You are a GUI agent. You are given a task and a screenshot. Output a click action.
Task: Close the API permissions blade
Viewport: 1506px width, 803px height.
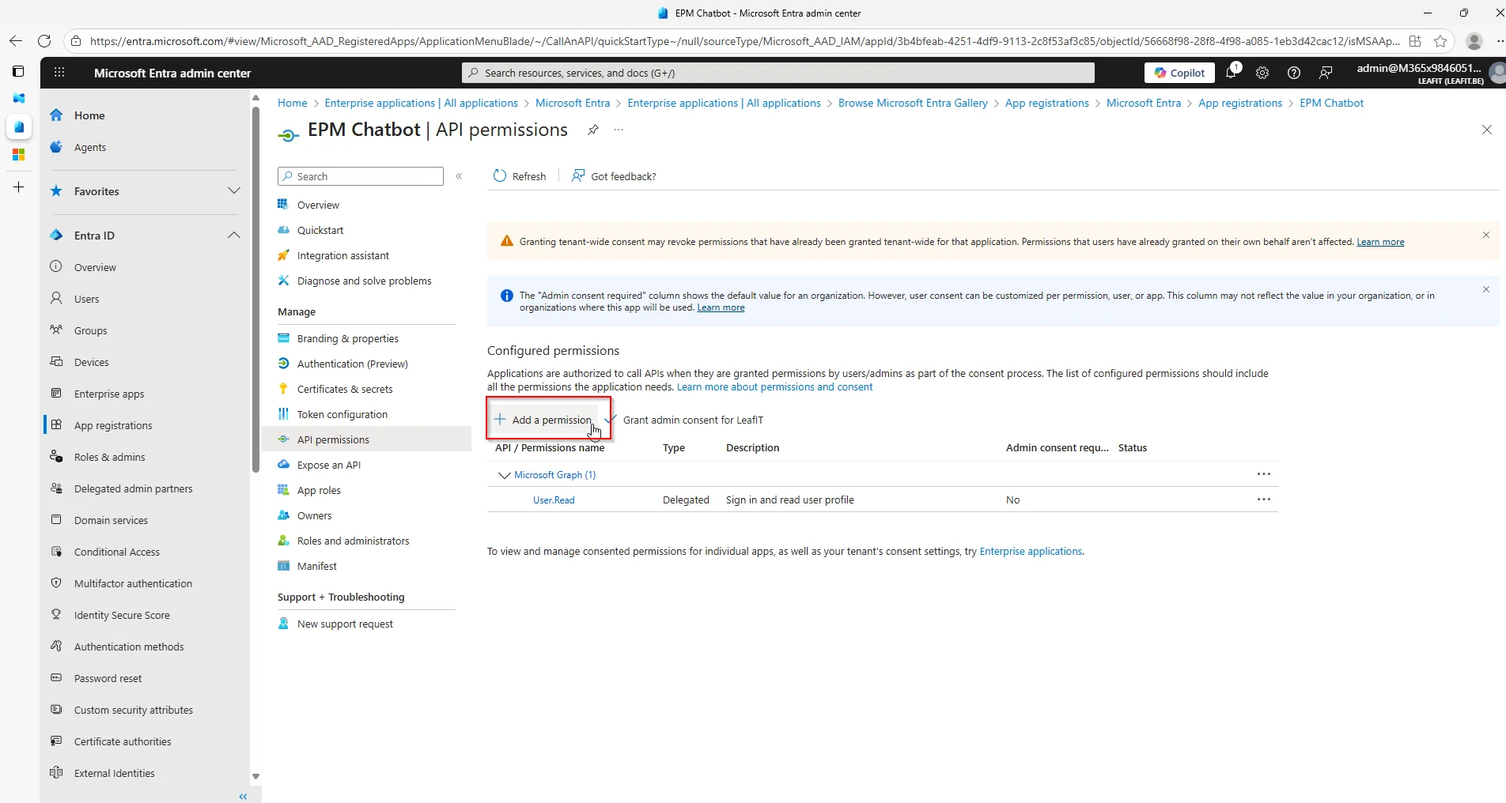(1486, 130)
